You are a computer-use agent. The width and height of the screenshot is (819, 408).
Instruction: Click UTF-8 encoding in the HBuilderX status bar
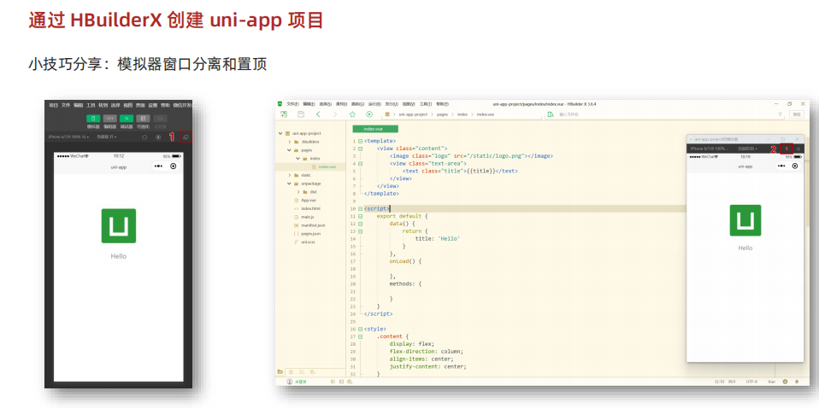(752, 382)
